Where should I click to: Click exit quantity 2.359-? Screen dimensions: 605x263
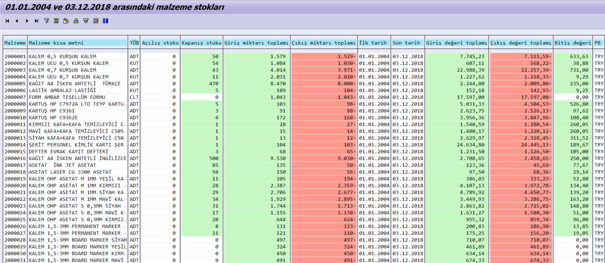click(x=346, y=186)
